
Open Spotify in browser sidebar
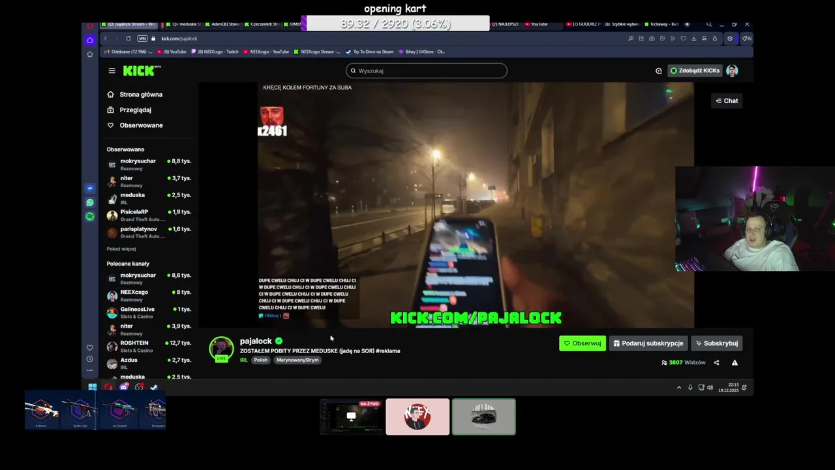pos(90,216)
